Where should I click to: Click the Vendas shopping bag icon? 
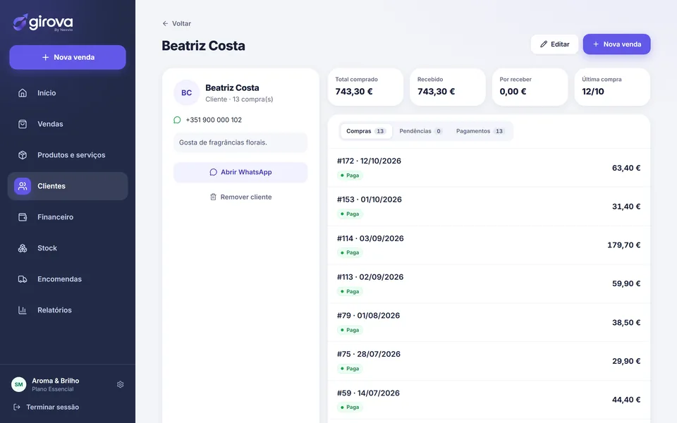point(23,124)
